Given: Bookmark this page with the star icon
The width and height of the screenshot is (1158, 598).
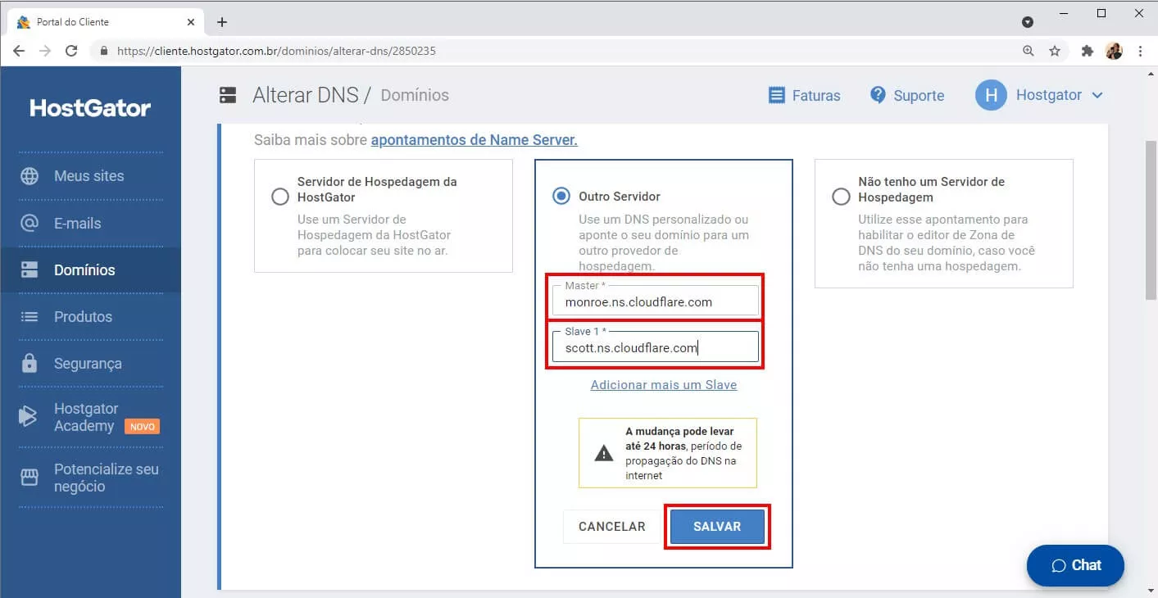Looking at the screenshot, I should tap(1055, 51).
